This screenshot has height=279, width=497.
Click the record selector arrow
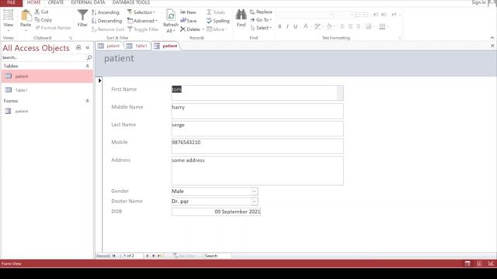99,81
